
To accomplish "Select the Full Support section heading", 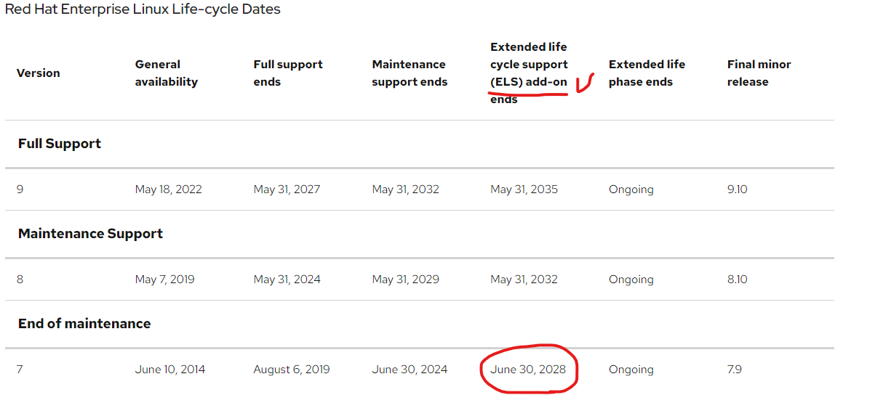I will (60, 144).
